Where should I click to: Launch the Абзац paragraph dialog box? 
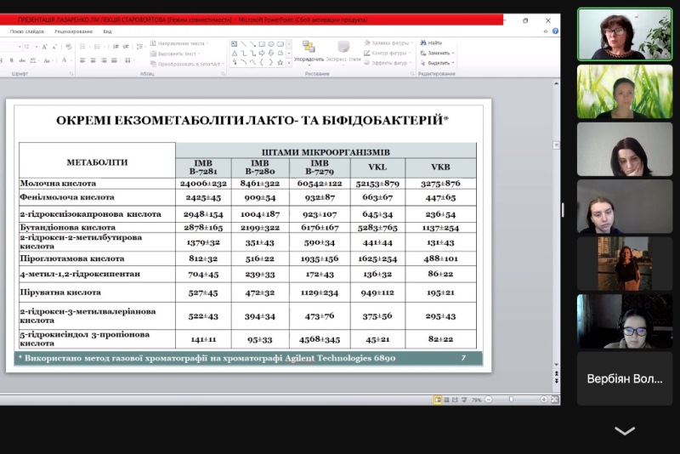pyautogui.click(x=223, y=74)
